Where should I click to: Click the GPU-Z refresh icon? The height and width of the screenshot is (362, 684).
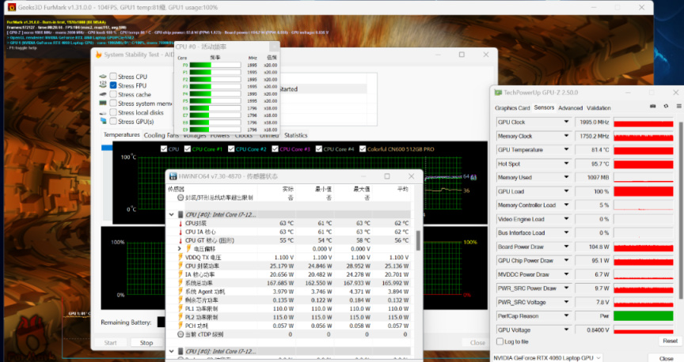coord(666,106)
